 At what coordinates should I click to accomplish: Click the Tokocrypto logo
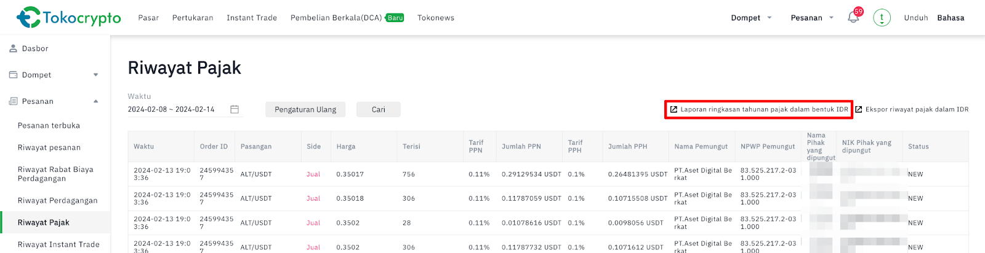click(68, 17)
